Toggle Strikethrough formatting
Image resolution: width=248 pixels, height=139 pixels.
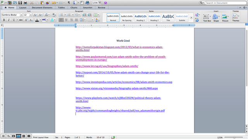21,20
